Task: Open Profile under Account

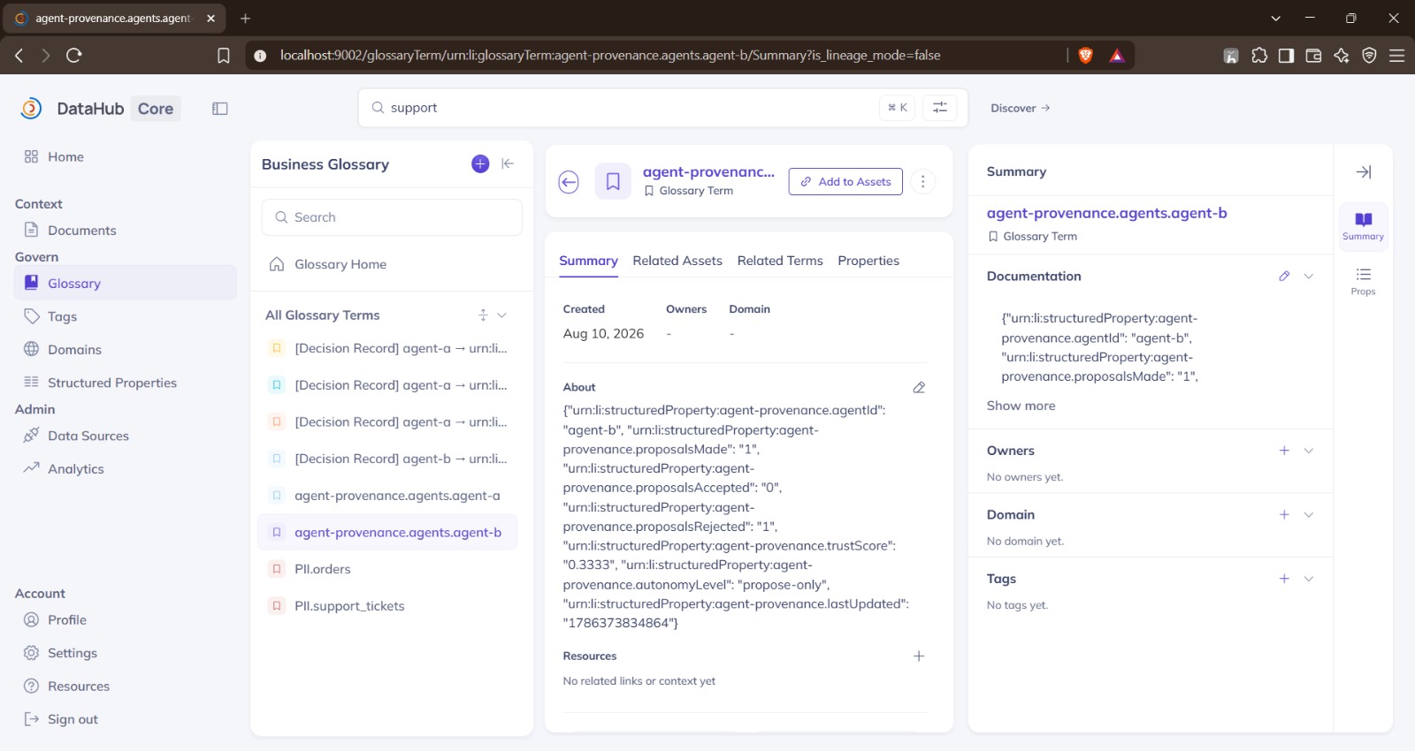Action: point(126,620)
